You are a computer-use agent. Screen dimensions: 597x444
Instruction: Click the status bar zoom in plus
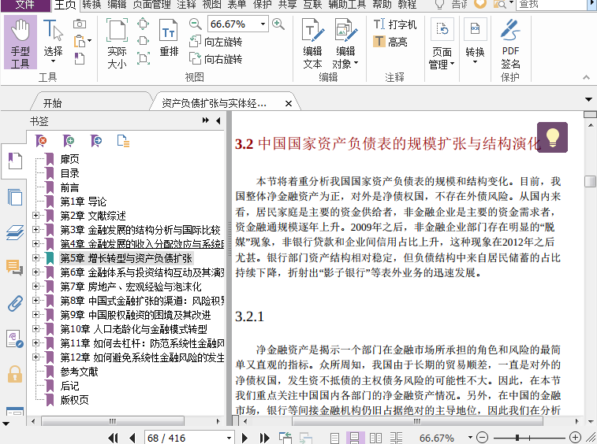(x=575, y=438)
